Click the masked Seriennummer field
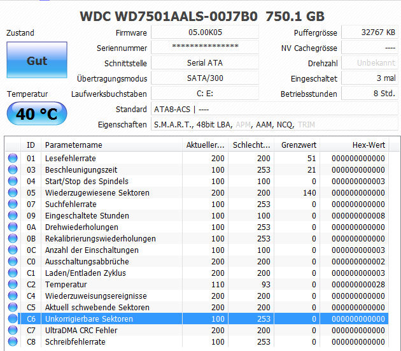This screenshot has width=401, height=351. coord(205,48)
